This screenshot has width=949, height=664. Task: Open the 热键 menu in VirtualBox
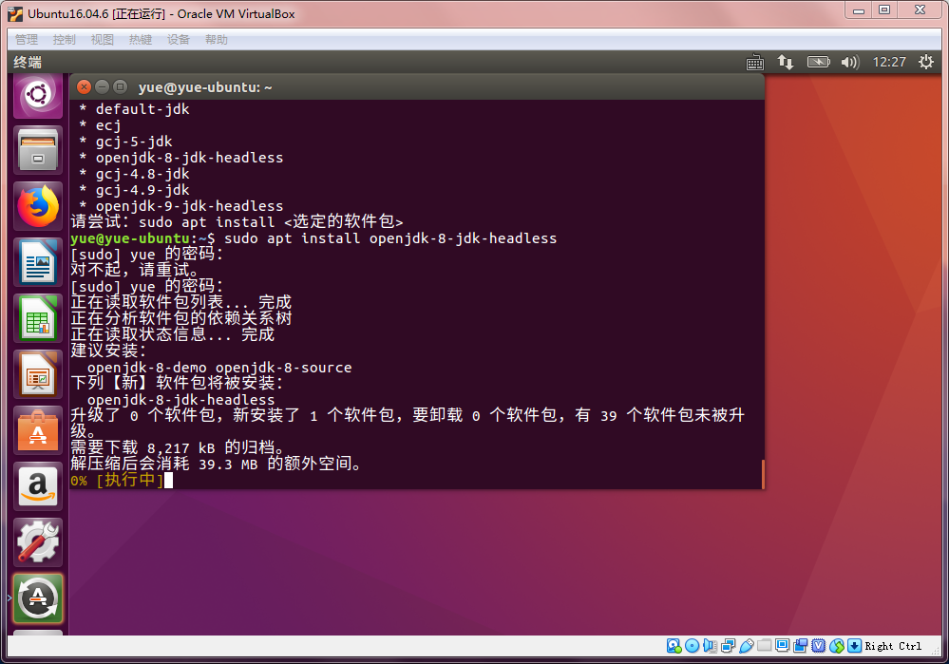click(141, 40)
